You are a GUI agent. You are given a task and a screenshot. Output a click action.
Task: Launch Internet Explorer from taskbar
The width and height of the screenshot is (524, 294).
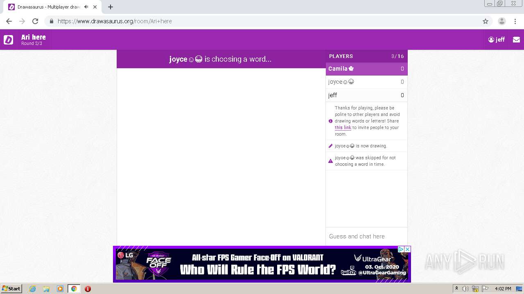[x=33, y=289]
